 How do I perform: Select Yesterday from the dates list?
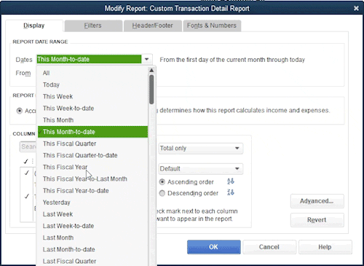coord(92,203)
